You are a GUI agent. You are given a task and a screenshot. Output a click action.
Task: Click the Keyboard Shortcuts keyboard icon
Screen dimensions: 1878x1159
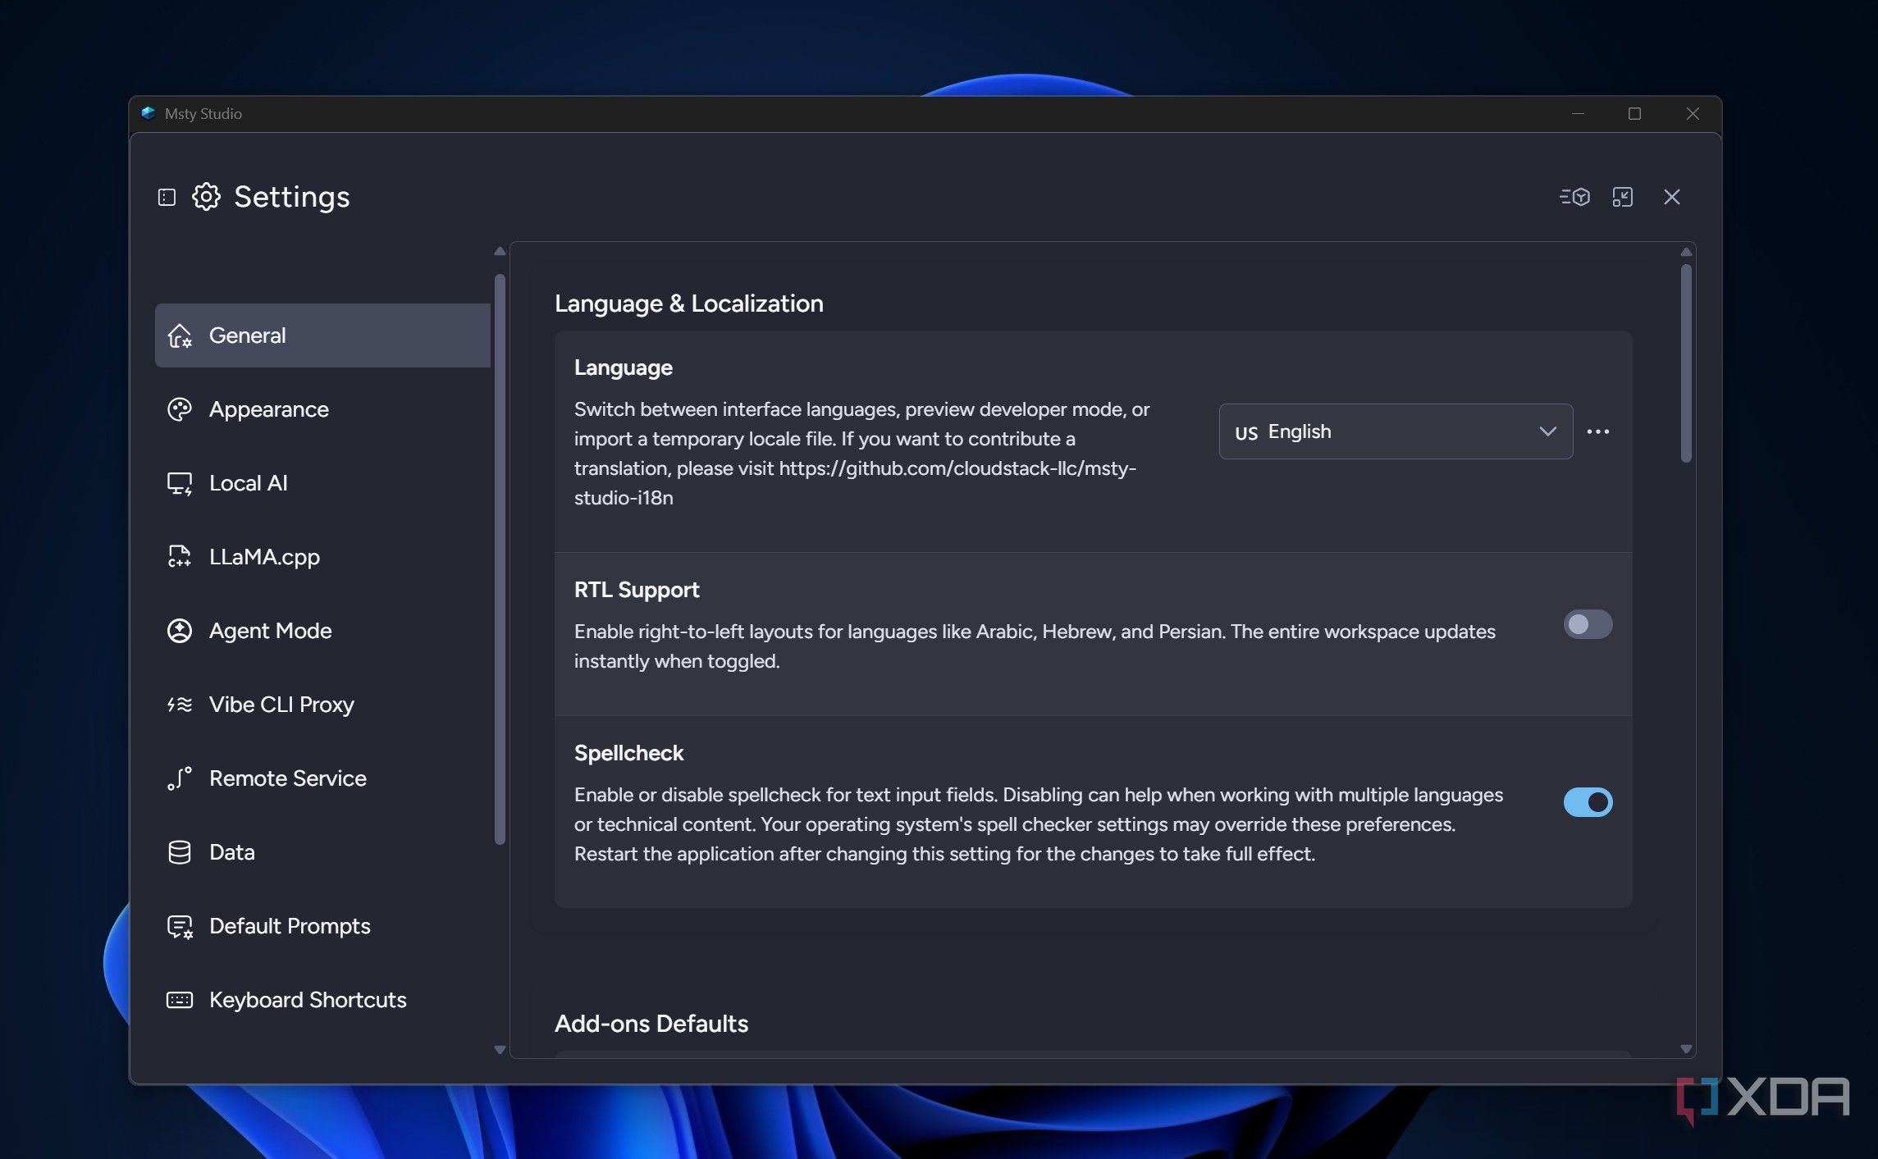point(180,1000)
